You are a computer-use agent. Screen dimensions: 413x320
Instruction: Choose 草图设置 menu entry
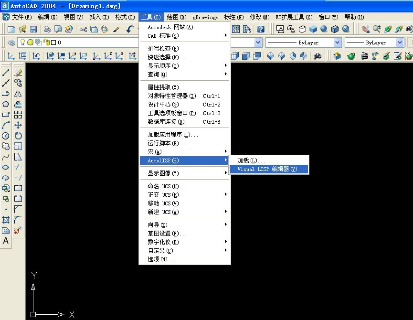(x=185, y=234)
